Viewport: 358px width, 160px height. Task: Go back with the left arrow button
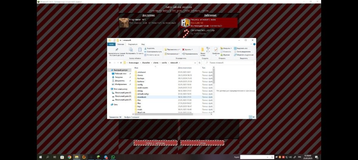110,63
